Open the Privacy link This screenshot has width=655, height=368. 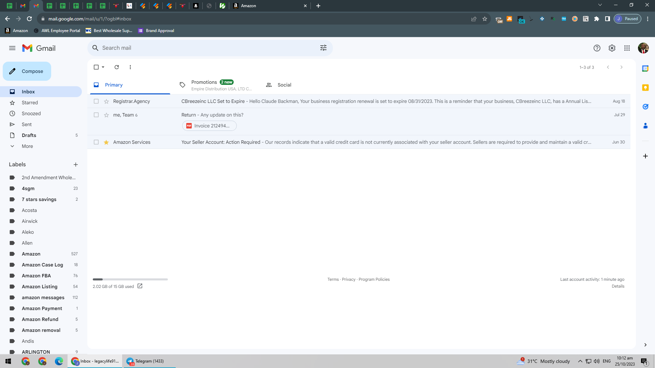click(x=349, y=279)
